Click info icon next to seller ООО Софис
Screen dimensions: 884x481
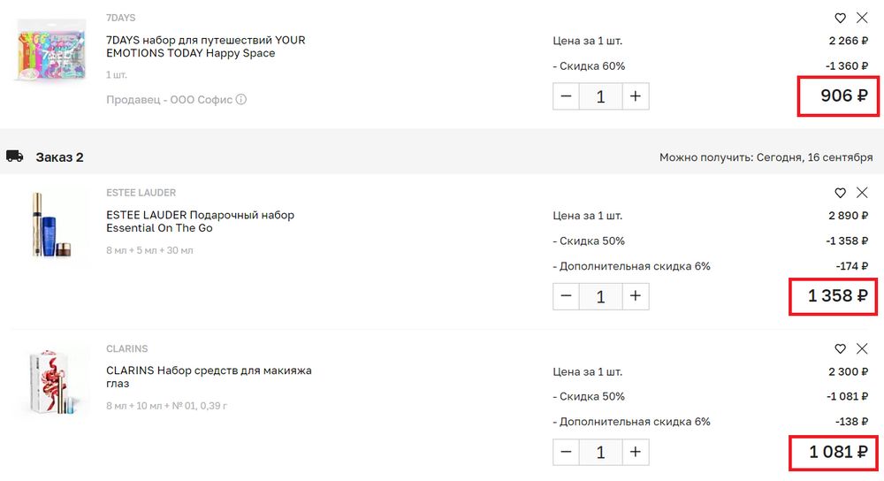click(x=241, y=100)
